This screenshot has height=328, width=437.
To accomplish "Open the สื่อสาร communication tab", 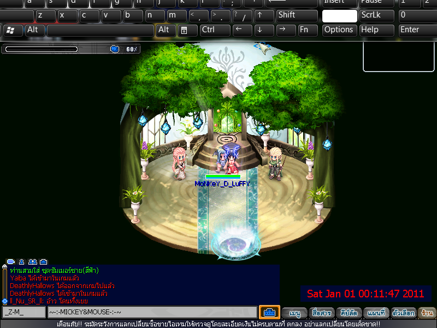I will coord(322,313).
